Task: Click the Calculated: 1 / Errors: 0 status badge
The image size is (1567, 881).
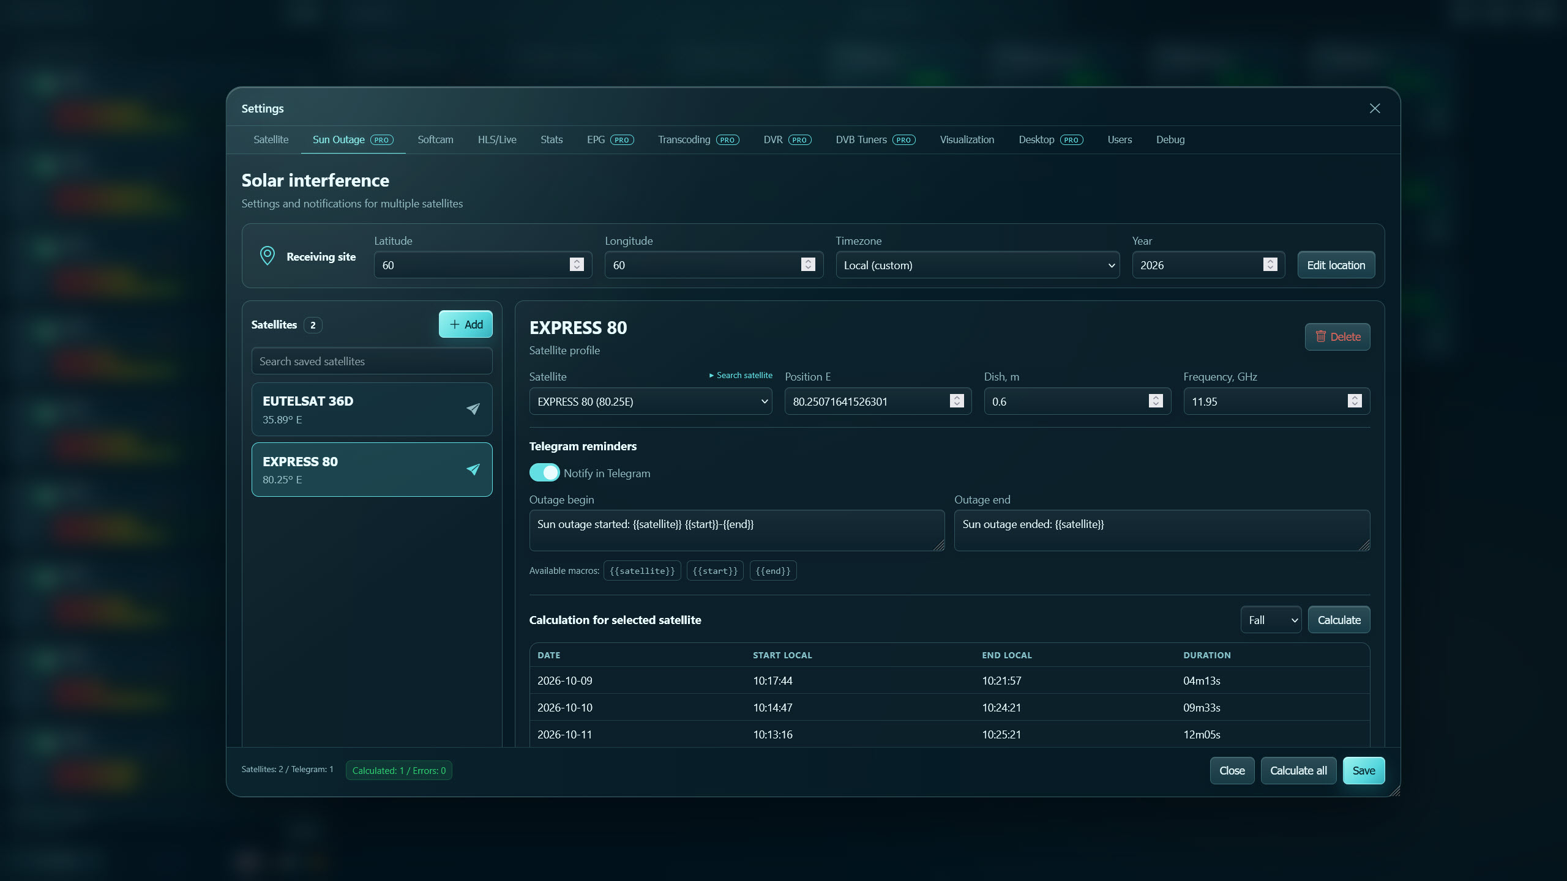Action: [399, 770]
